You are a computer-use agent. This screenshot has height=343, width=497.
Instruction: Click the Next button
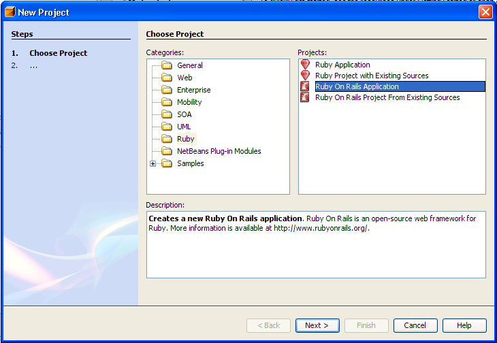(x=317, y=325)
